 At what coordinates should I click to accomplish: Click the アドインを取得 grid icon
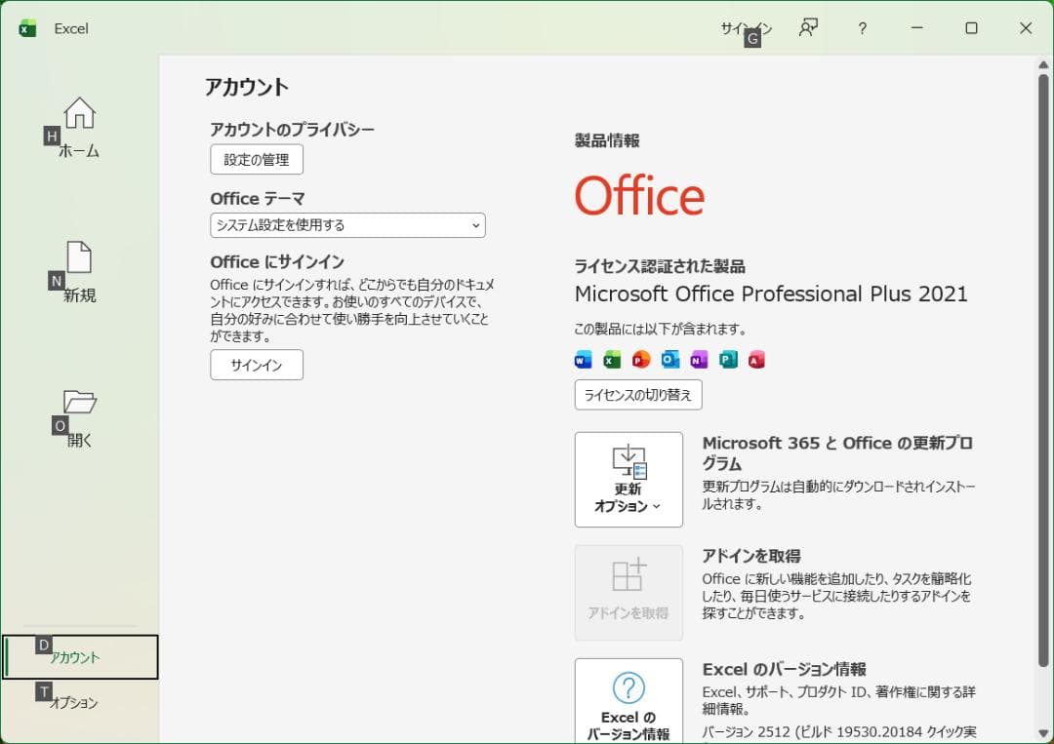tap(628, 575)
